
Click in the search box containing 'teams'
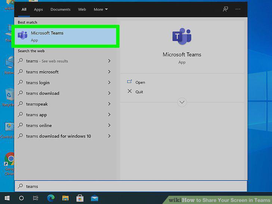click(131, 186)
